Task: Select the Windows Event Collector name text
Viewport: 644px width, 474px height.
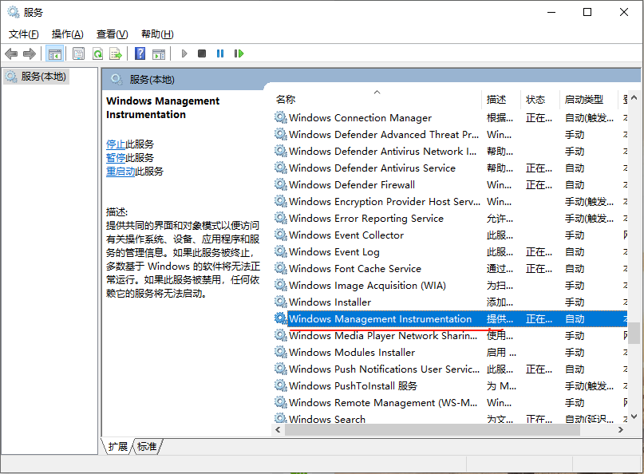Action: coord(346,235)
